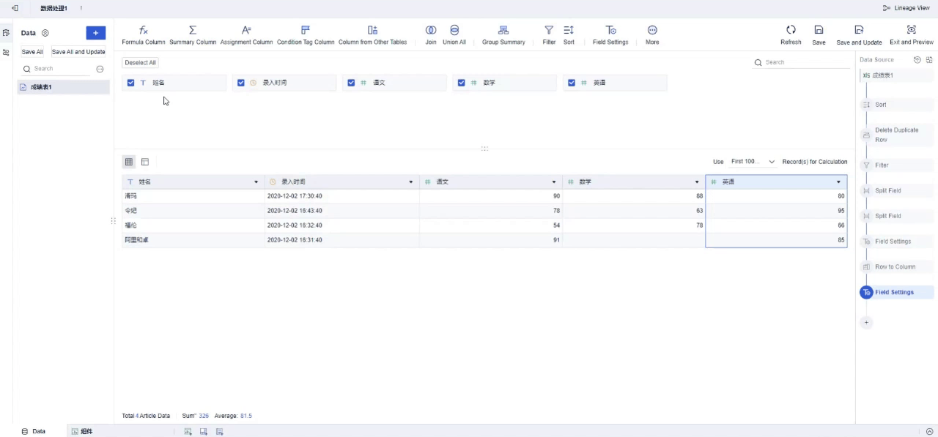Uncheck the 数学 field checkbox
The width and height of the screenshot is (938, 437).
(461, 83)
